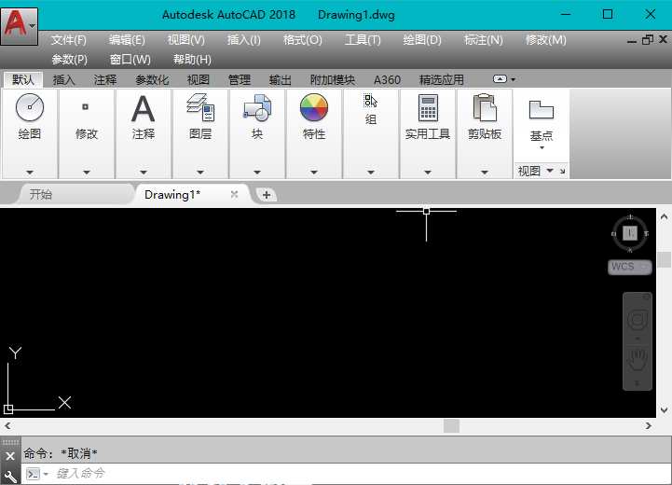Switch to the 输出 ribbon tab
Screen dimensions: 672x485
(x=281, y=80)
